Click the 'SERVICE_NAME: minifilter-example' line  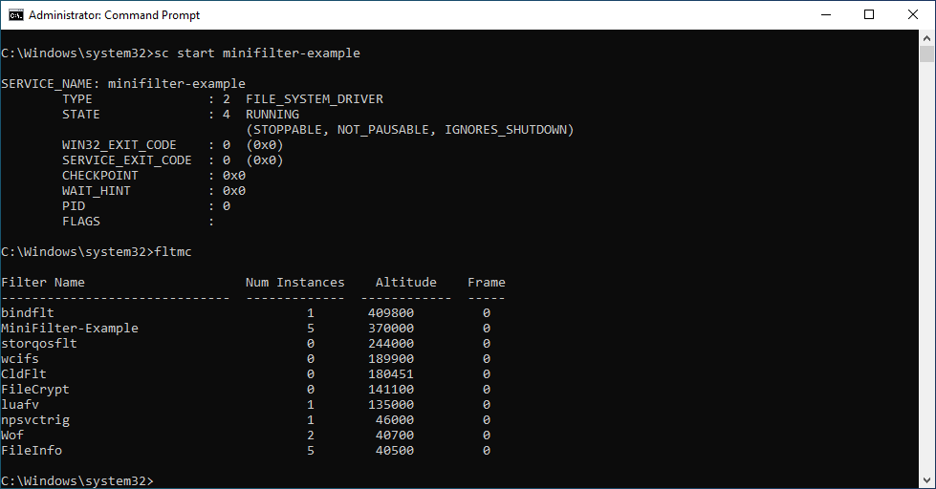tap(123, 83)
